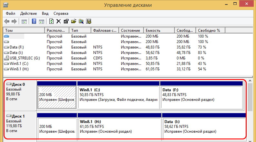Image resolution: width=256 pixels, height=142 pixels.
Task: Click the Explore magnifier toolbar icon
Action: (x=81, y=21)
